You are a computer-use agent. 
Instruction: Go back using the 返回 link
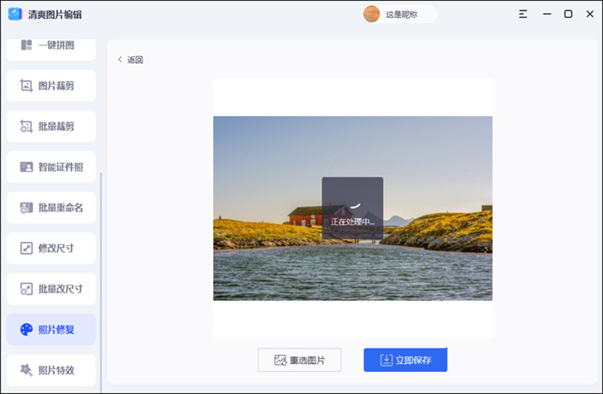click(131, 60)
